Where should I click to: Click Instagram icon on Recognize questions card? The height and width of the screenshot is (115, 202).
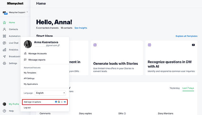click(x=149, y=45)
